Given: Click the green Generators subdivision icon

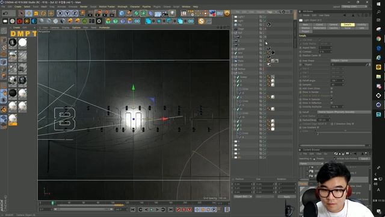Looking at the screenshot, I should click(x=137, y=13).
